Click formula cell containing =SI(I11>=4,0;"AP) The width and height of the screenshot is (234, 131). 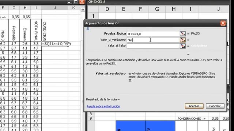tap(55, 44)
